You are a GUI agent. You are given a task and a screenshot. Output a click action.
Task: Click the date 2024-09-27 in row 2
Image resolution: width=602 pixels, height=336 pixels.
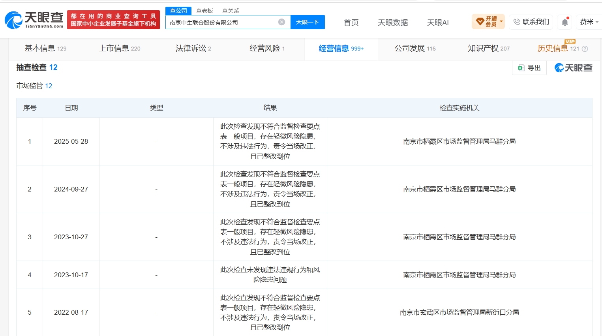71,189
